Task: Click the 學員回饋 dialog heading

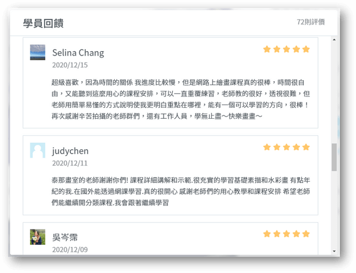Action: click(x=43, y=22)
